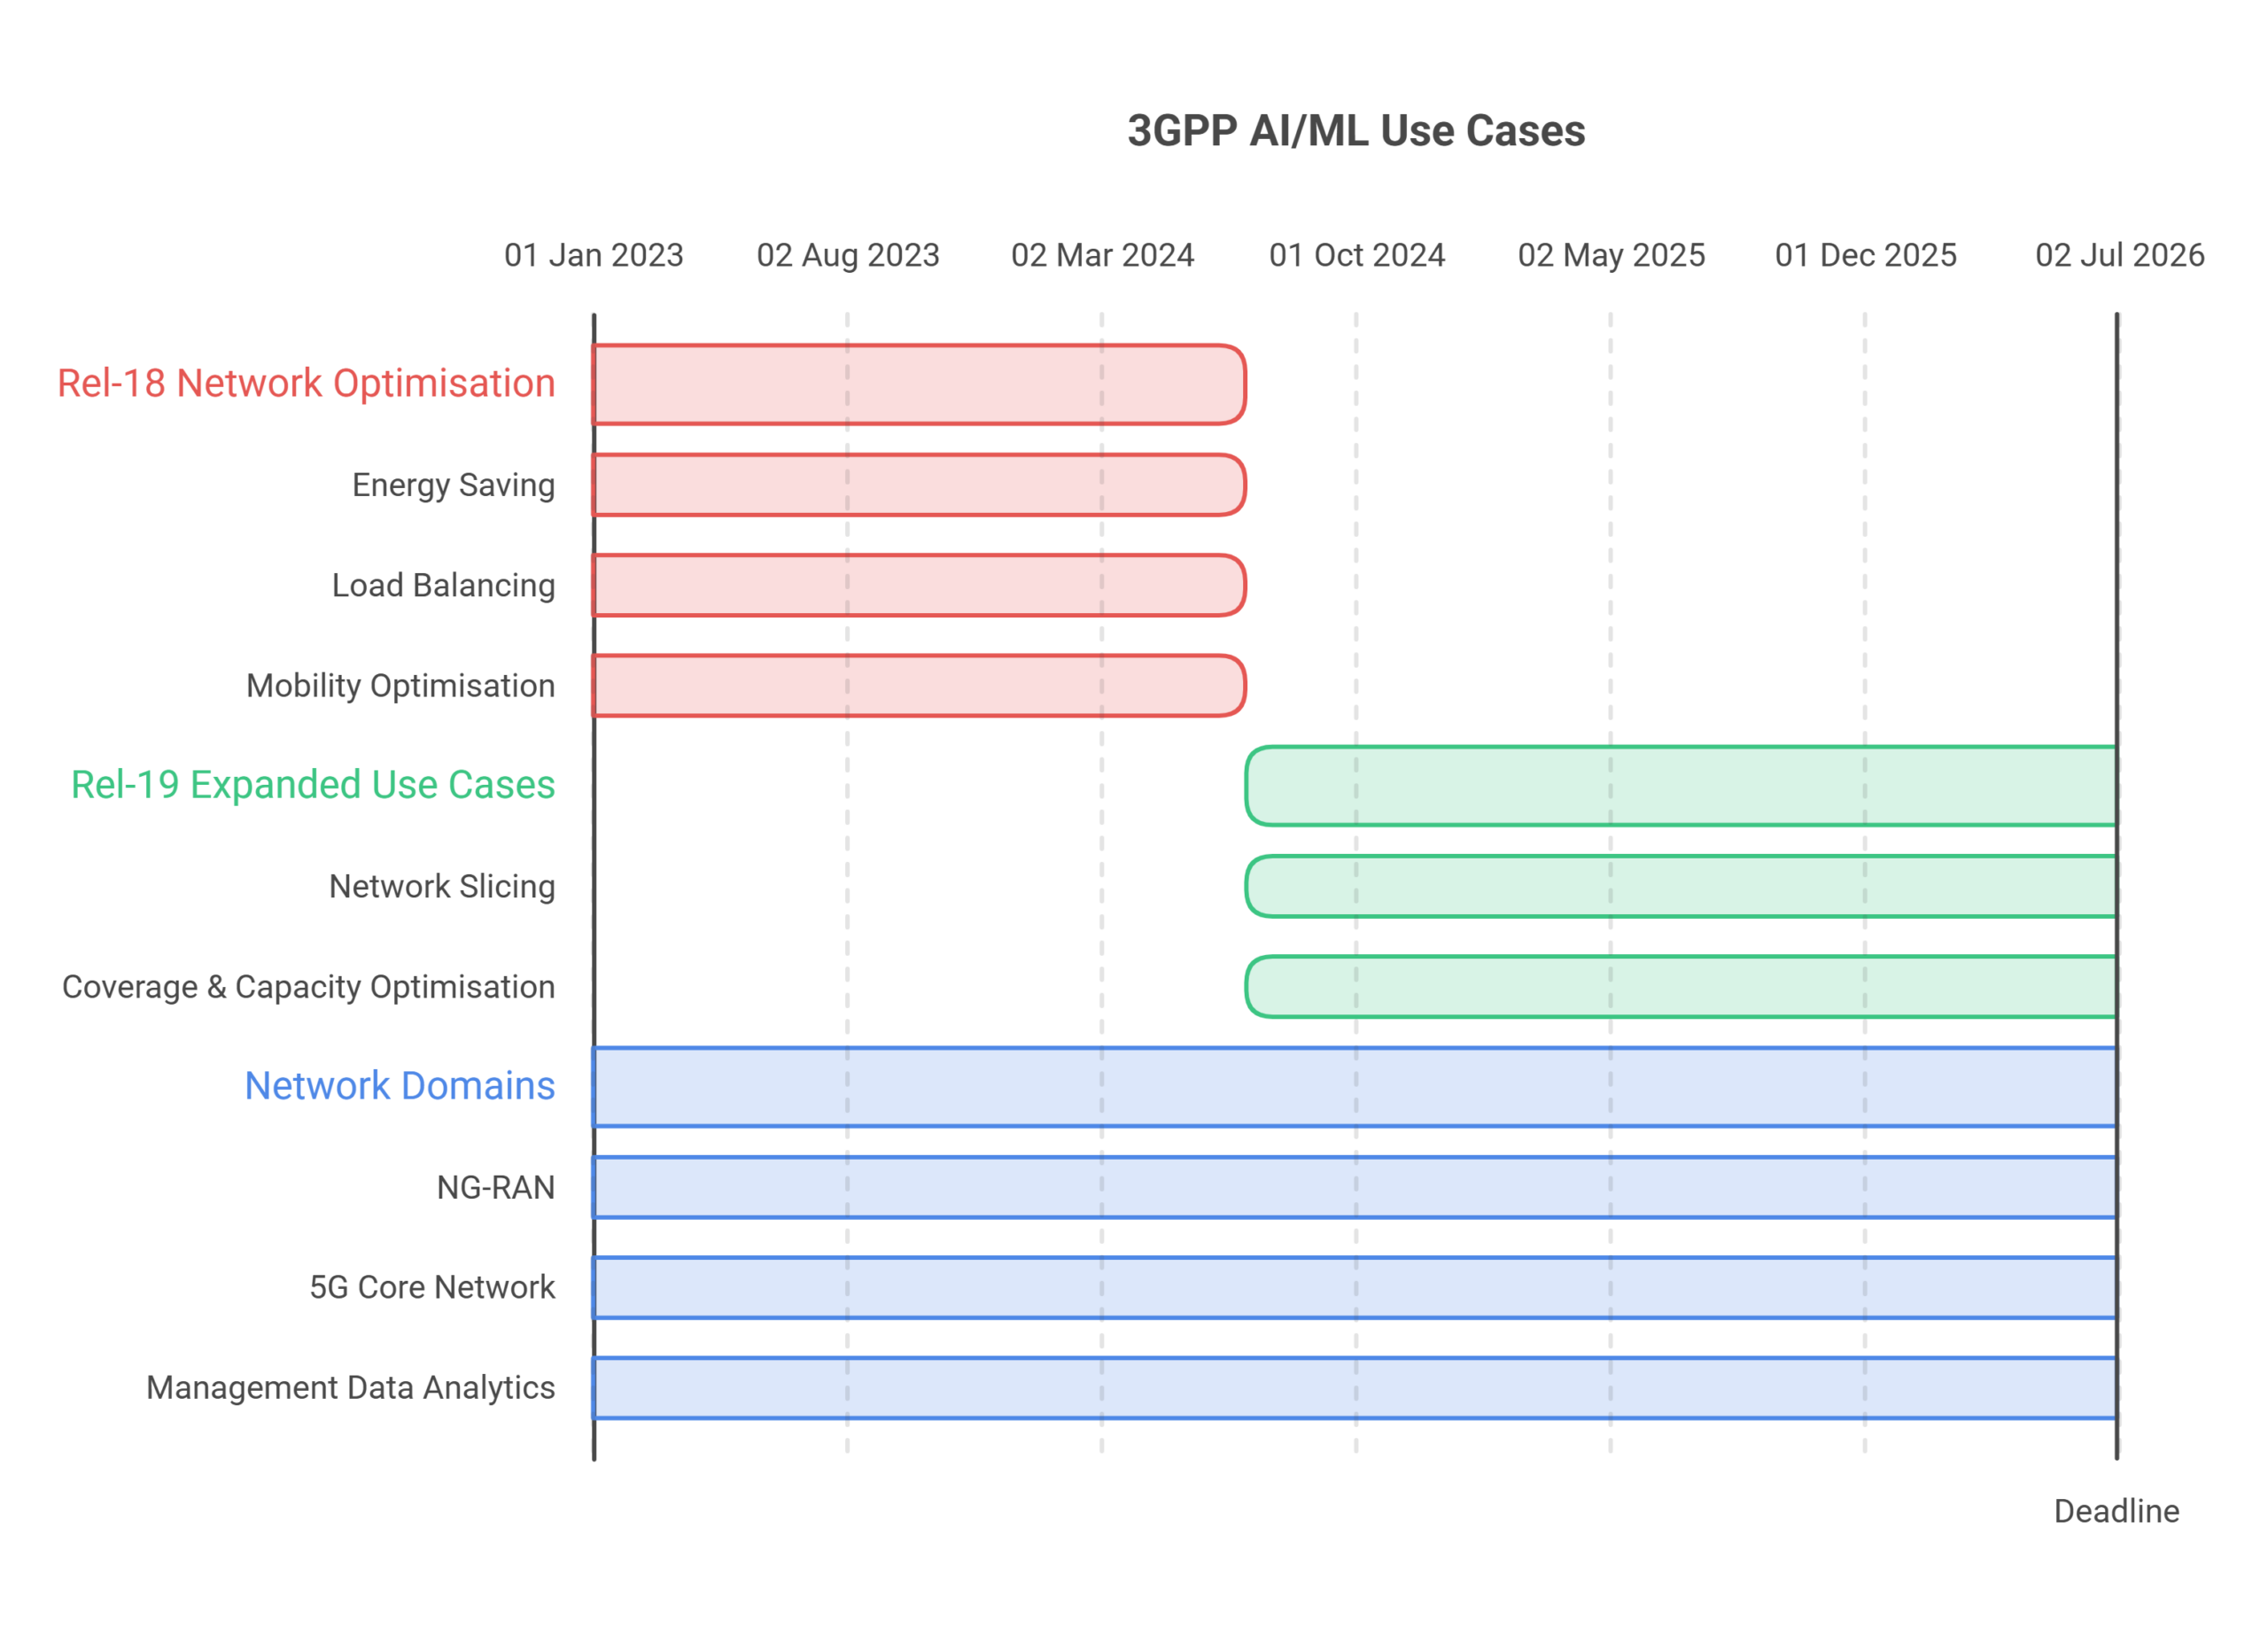This screenshot has width=2268, height=1646.
Task: Click the NG-RAN task bar
Action: pos(1355,1187)
